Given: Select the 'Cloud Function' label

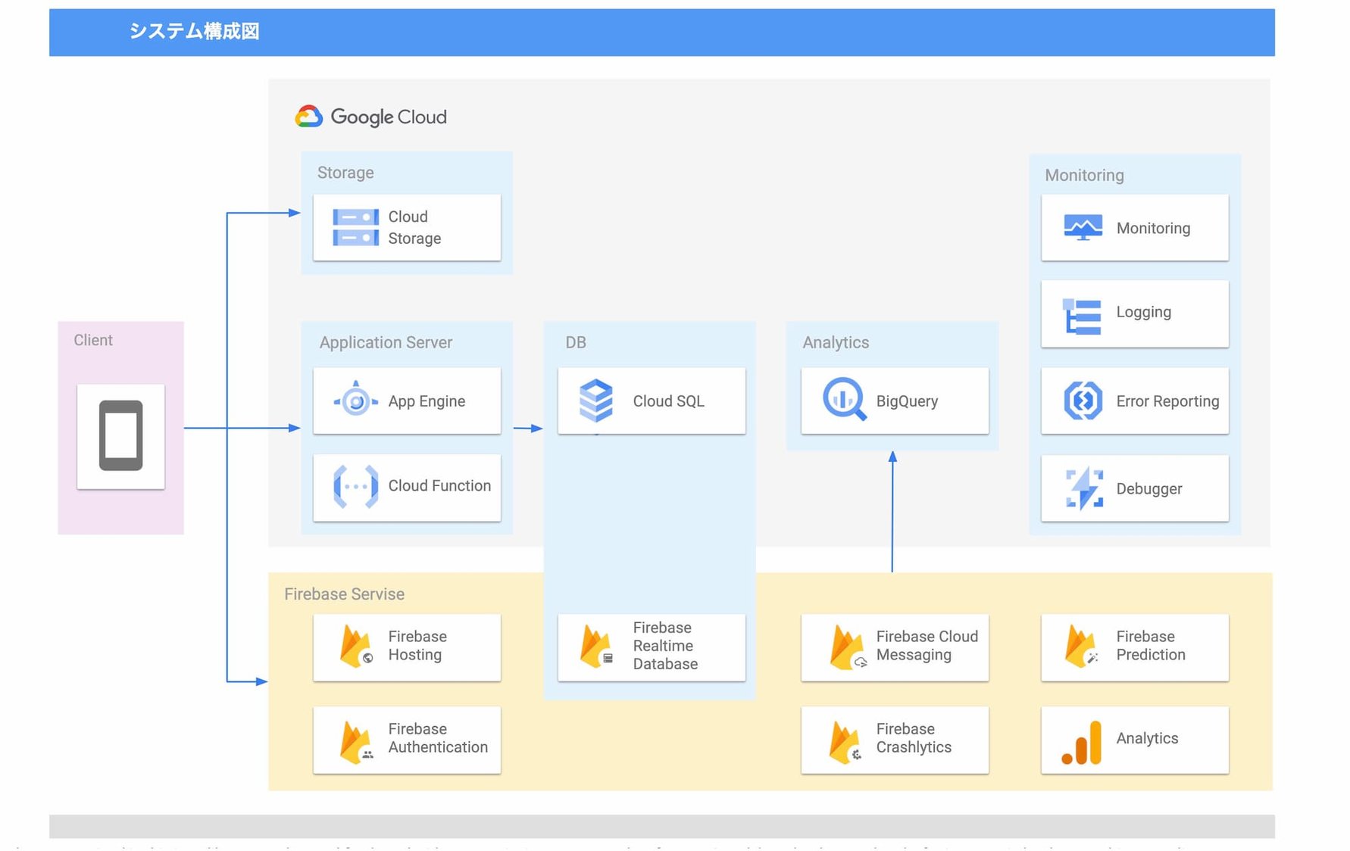Looking at the screenshot, I should point(439,485).
